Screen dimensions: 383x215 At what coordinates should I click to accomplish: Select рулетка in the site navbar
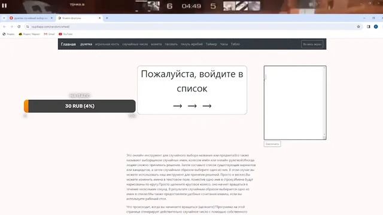point(86,44)
